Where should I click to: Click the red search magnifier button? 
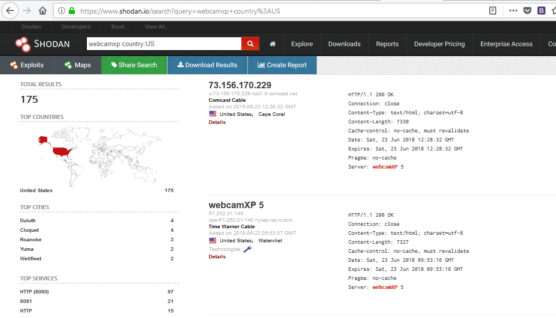(250, 44)
